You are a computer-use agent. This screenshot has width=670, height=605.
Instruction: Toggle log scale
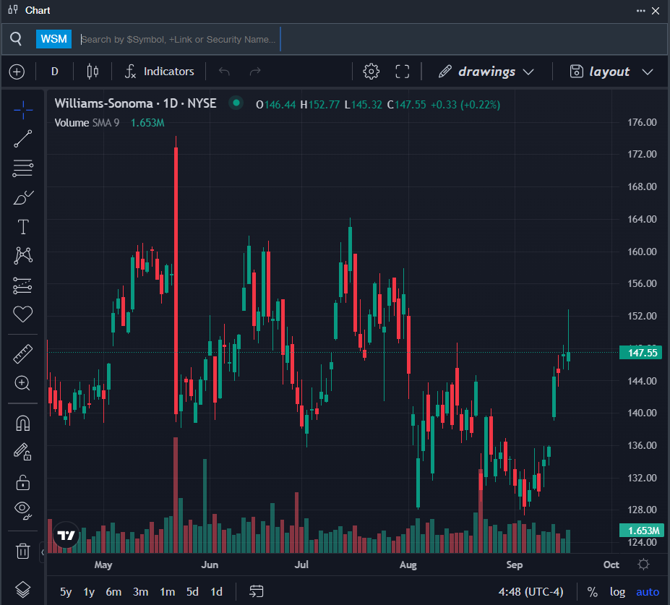pyautogui.click(x=617, y=592)
